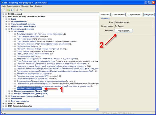Image resolution: width=156 pixels, height=115 pixels.
Task: Click the horizontal scrollbar left arrow
Action: 3,109
